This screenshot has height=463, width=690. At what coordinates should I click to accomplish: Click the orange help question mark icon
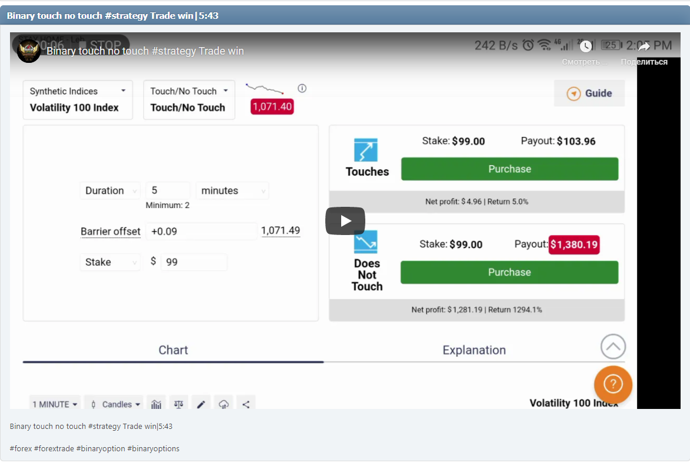coord(613,384)
